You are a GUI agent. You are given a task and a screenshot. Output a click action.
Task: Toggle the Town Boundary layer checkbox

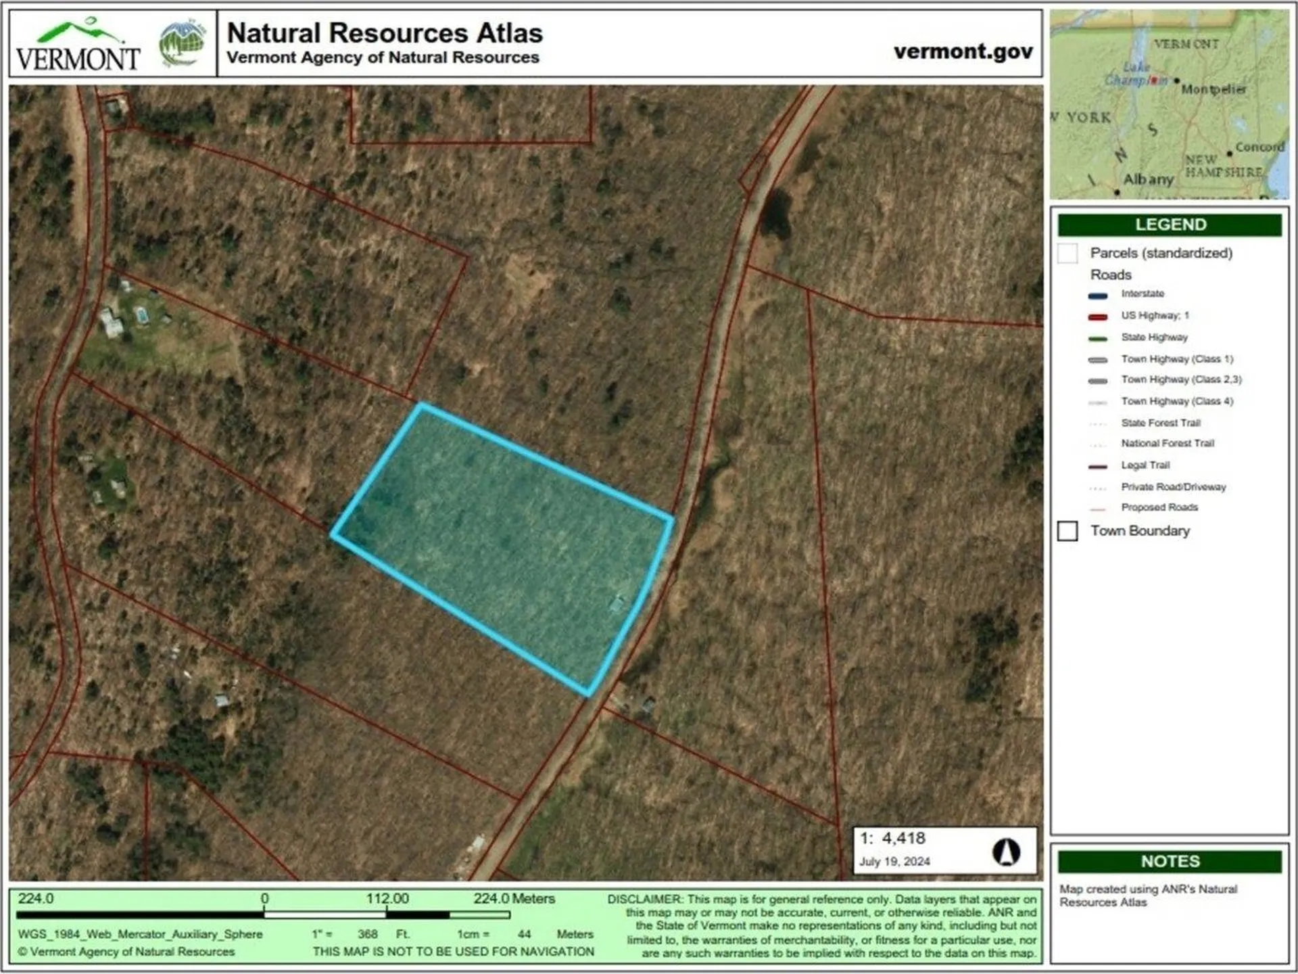click(x=1069, y=531)
